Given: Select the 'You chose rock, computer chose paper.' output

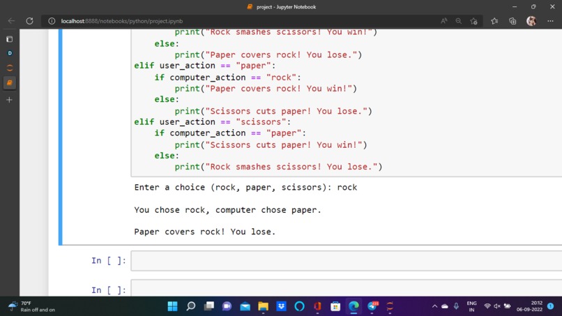Looking at the screenshot, I should [227, 210].
